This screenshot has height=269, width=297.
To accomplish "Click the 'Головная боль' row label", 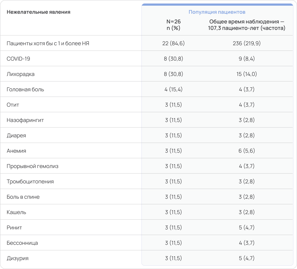I will pos(25,89).
